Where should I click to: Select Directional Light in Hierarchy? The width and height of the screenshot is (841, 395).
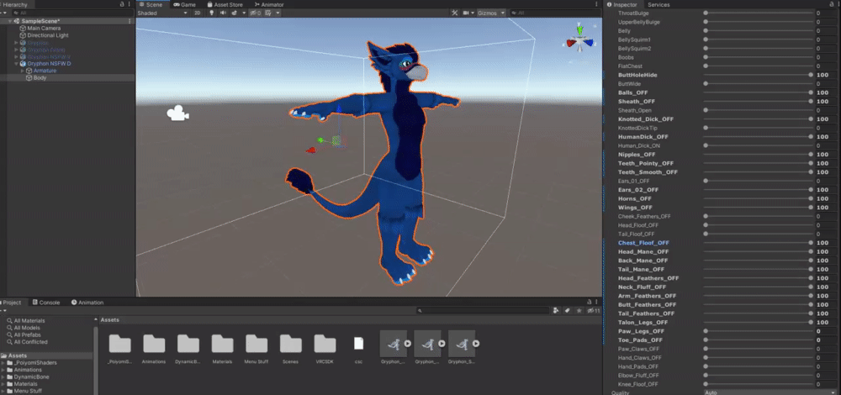[48, 34]
